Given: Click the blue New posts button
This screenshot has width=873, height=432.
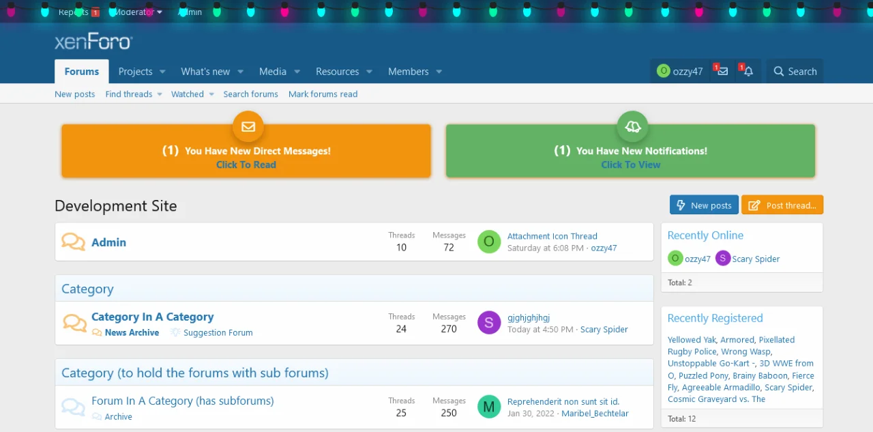Looking at the screenshot, I should [704, 205].
